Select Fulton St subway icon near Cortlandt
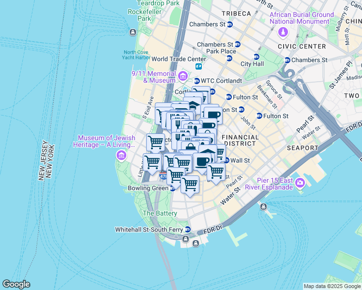362x290 pixels. click(228, 97)
